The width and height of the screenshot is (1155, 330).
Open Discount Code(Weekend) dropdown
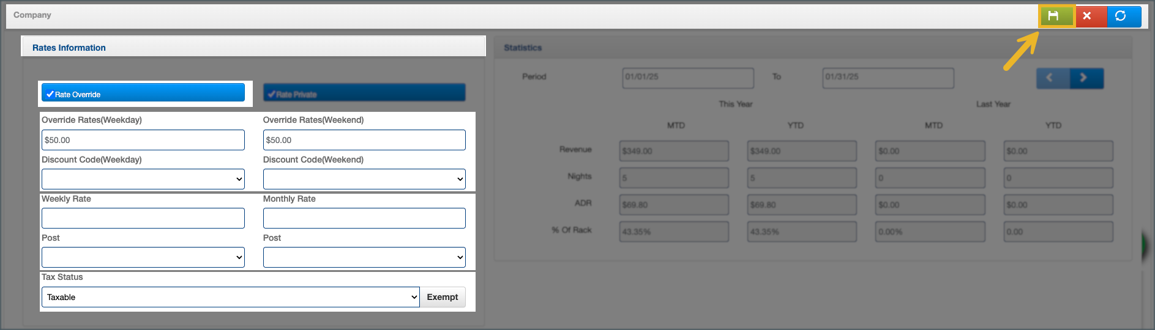click(364, 179)
